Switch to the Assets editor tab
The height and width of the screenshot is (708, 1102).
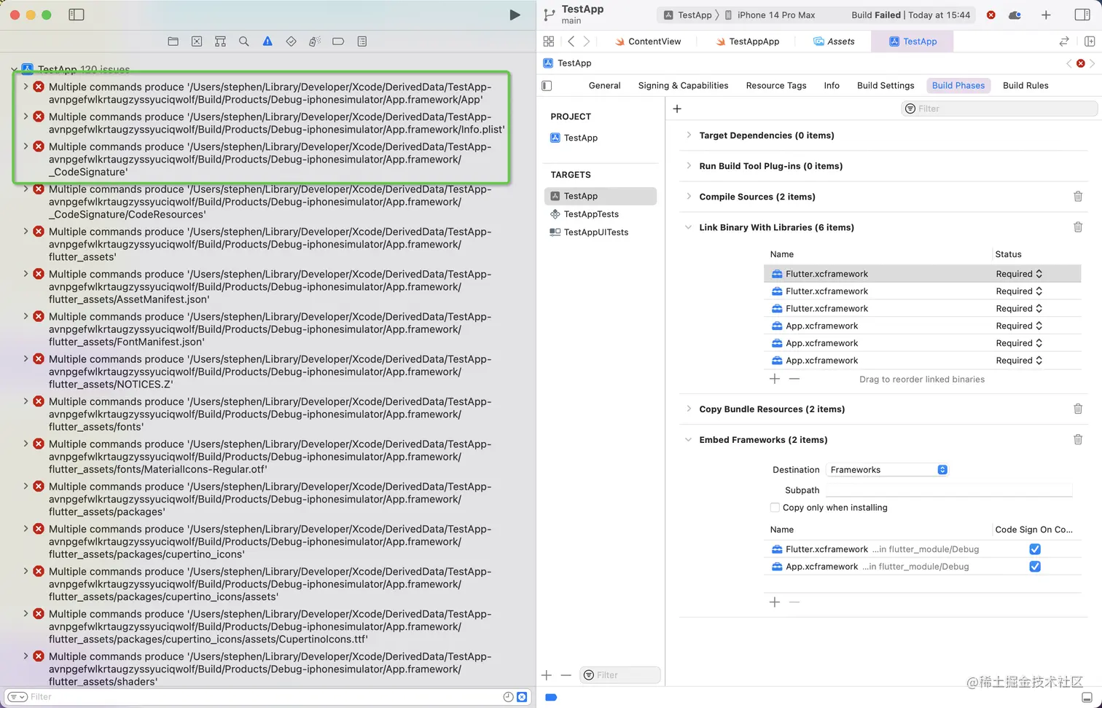(x=834, y=42)
